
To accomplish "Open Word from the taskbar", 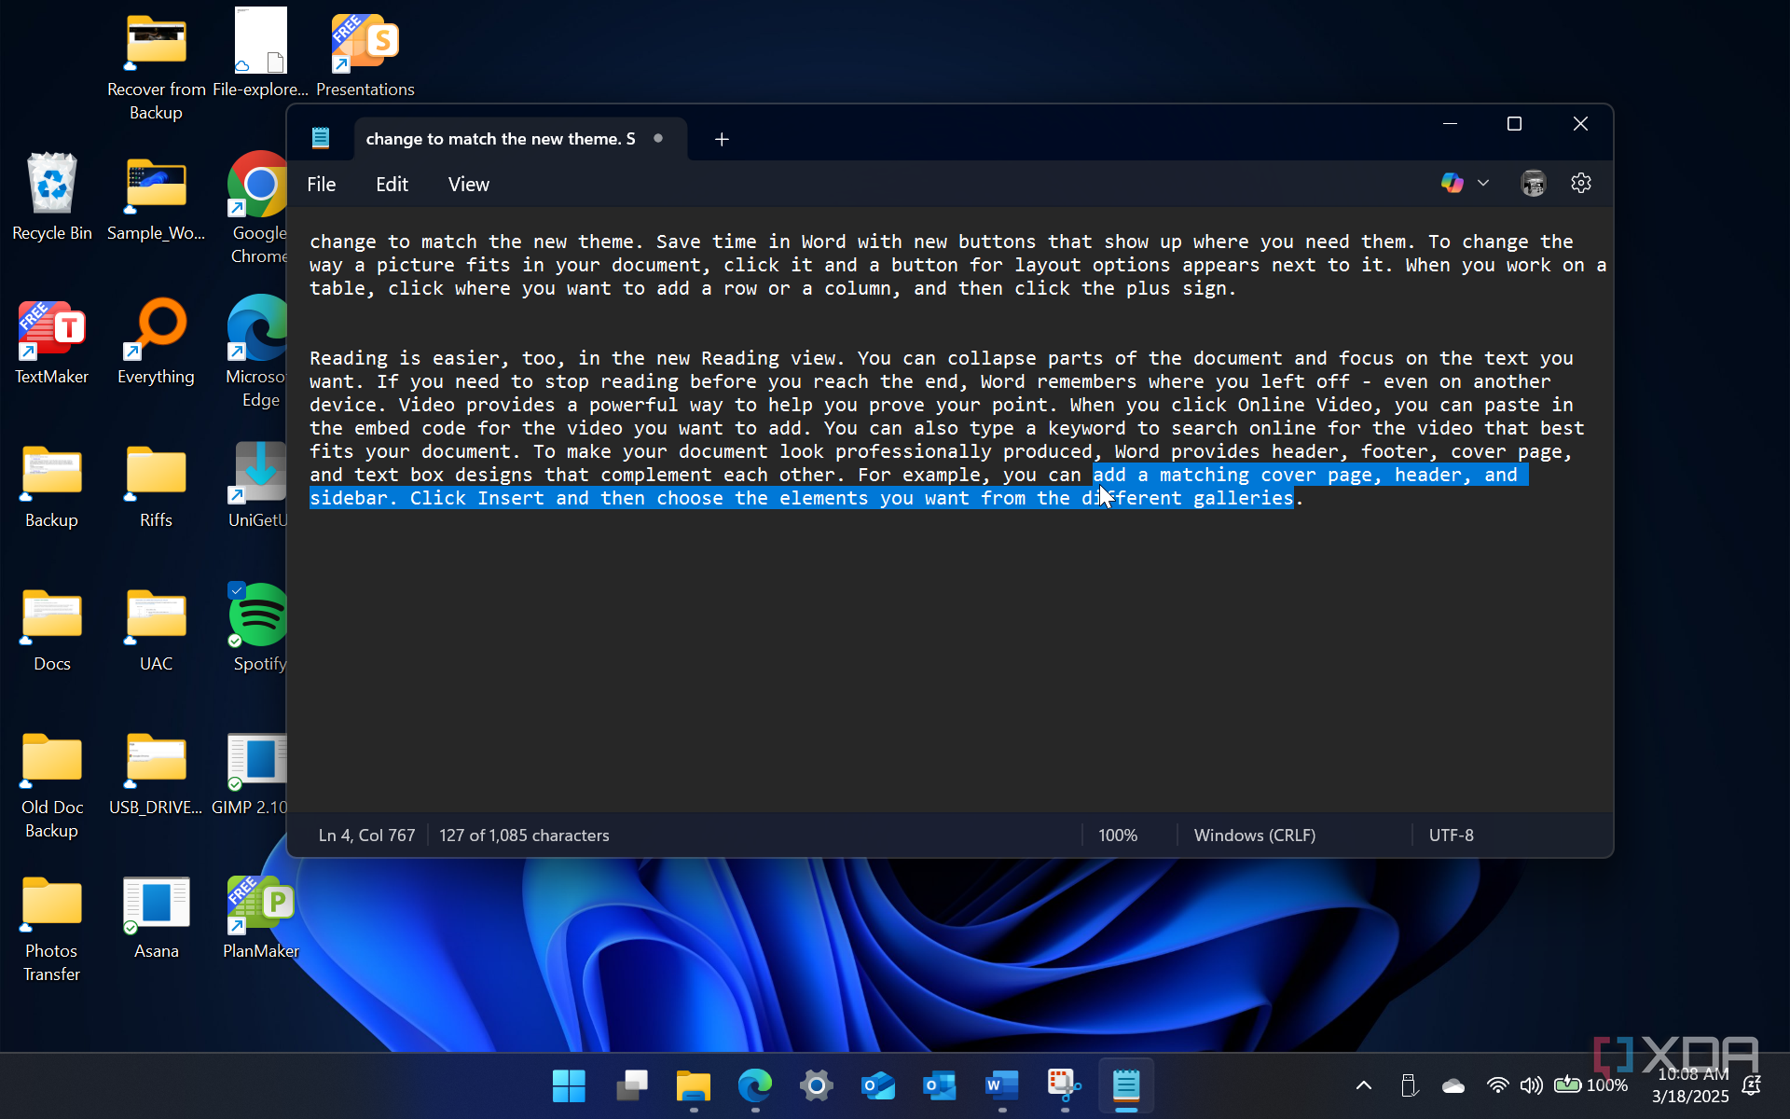I will pos(1001,1086).
